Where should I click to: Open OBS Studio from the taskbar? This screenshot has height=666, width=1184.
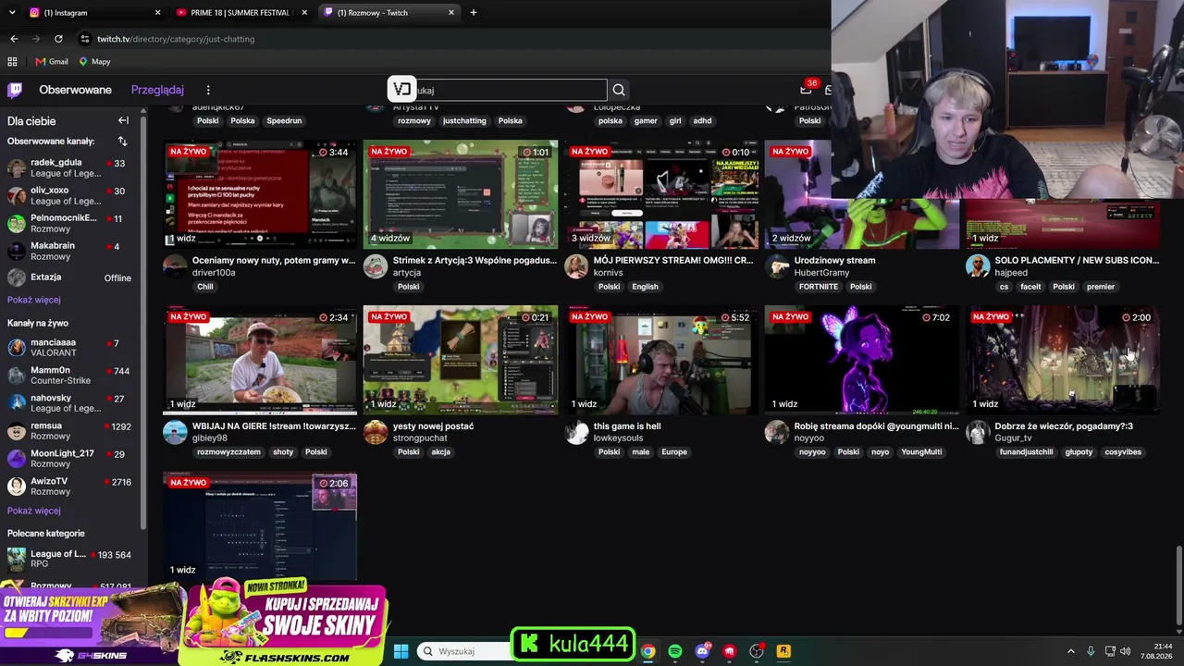click(757, 651)
